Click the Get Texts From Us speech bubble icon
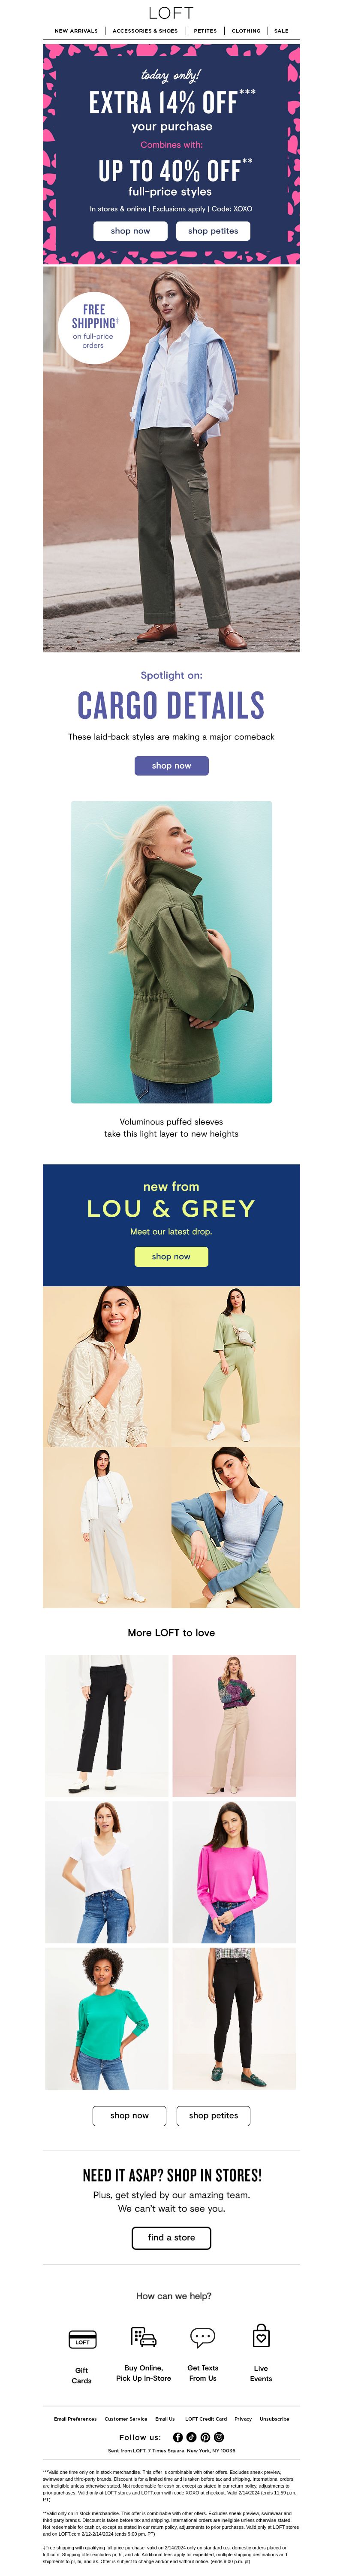The height and width of the screenshot is (2576, 343). (x=203, y=2337)
